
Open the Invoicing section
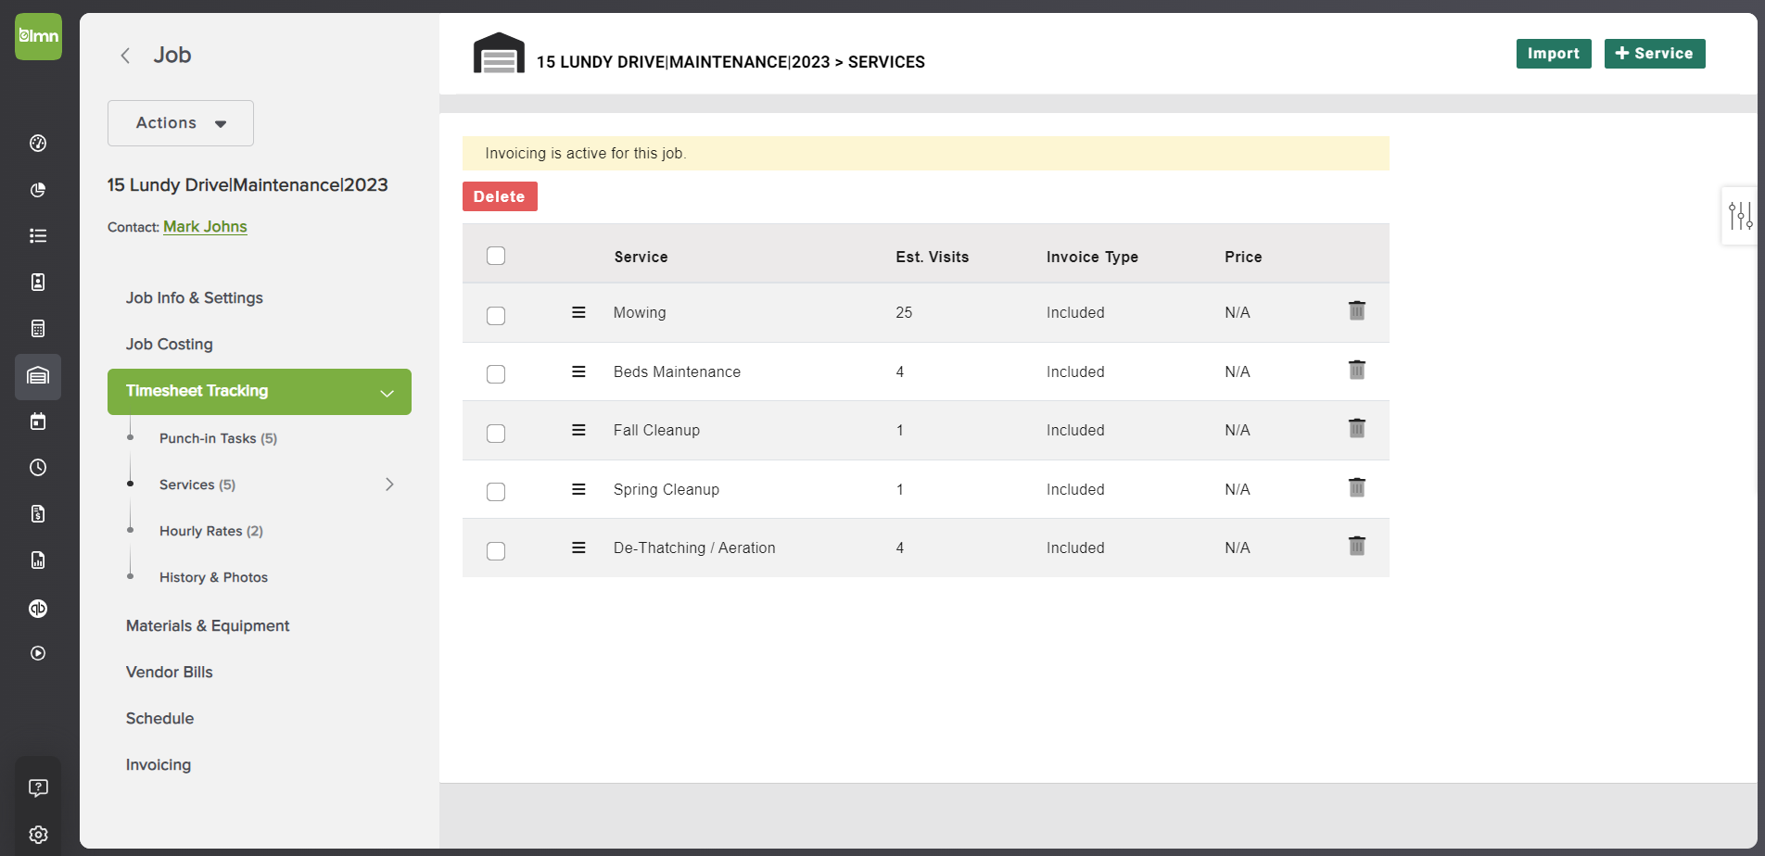coord(159,765)
